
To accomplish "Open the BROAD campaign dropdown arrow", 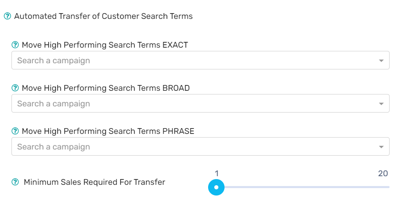I will pyautogui.click(x=381, y=103).
